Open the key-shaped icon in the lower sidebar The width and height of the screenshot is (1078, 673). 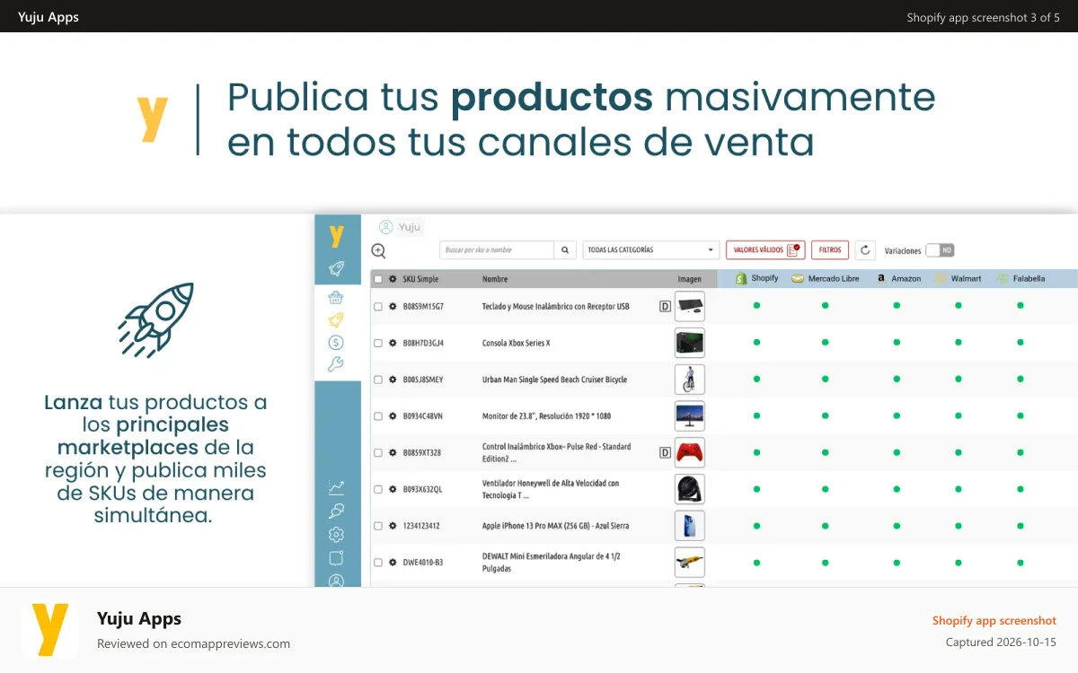pyautogui.click(x=337, y=511)
